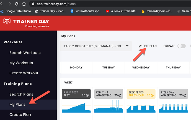The height and width of the screenshot is (120, 191).
Task: Open the RAMP TEST workout card
Action: click(x=76, y=94)
